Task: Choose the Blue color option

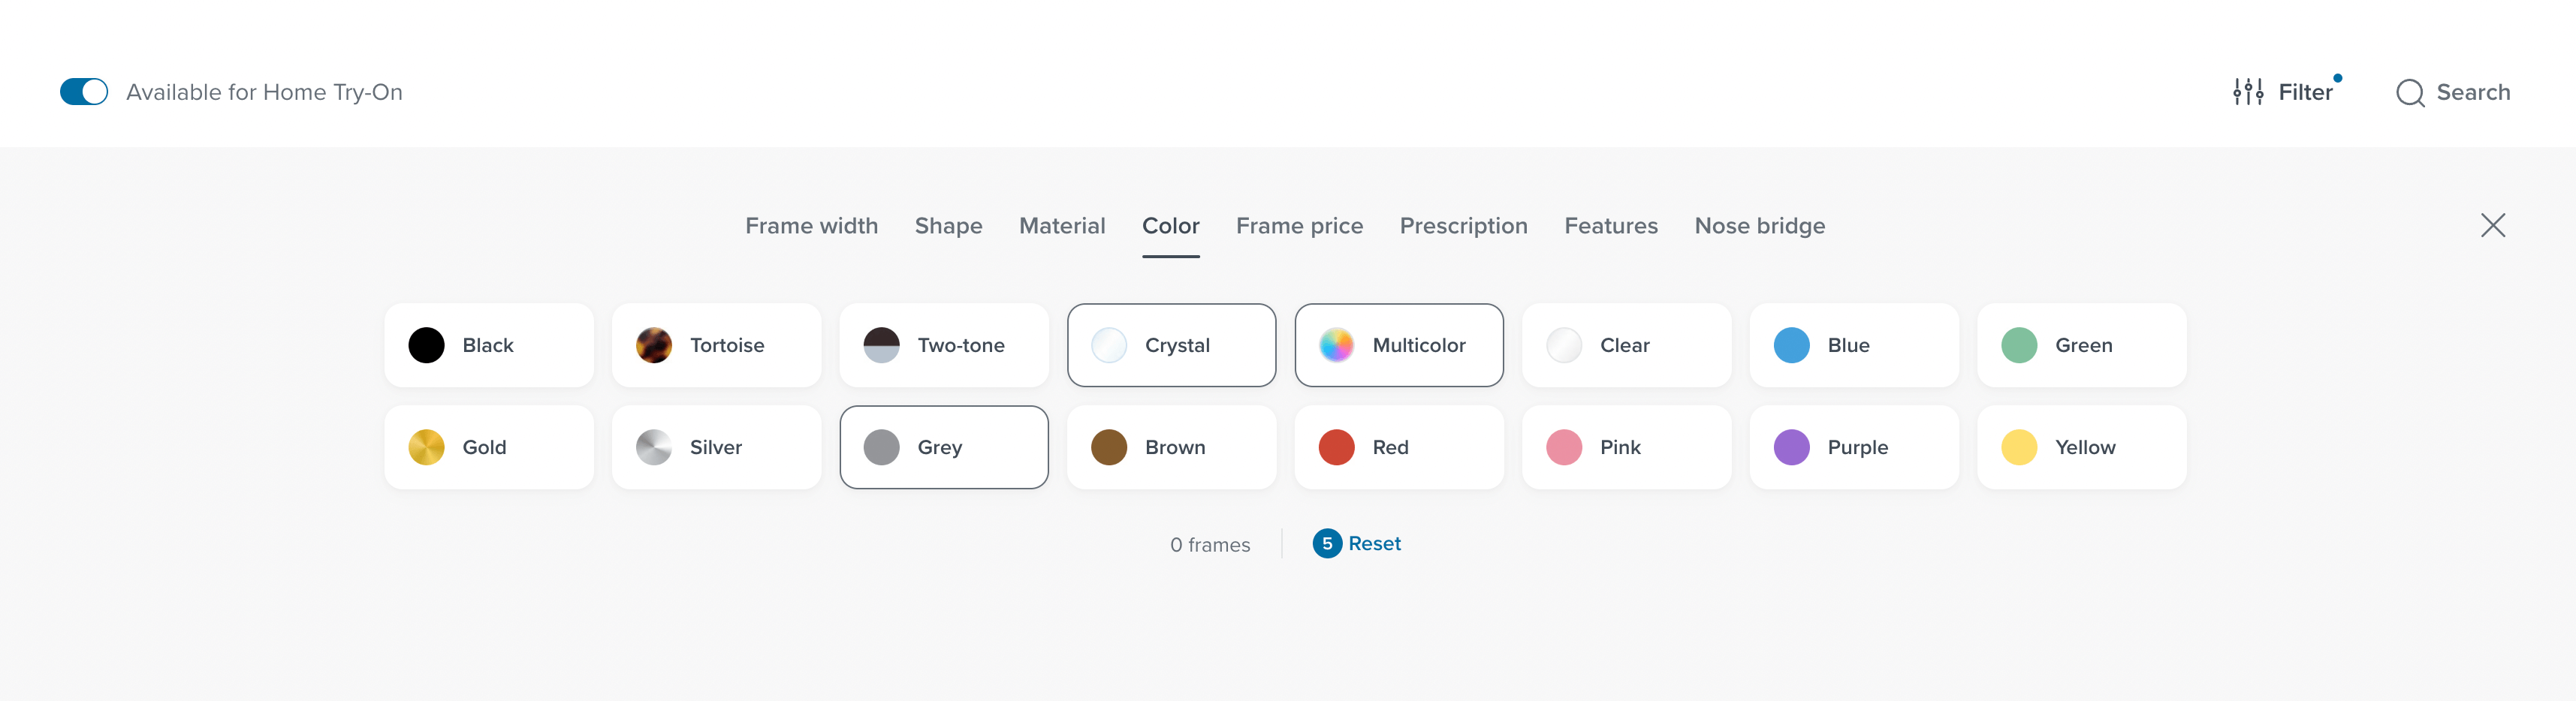Action: point(1854,345)
